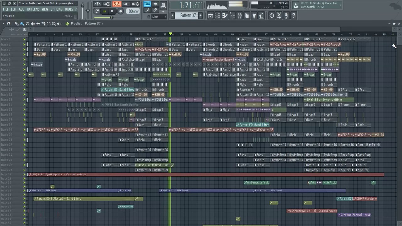This screenshot has height=226, width=402.
Task: Stop playback
Action: pyautogui.click(x=112, y=11)
